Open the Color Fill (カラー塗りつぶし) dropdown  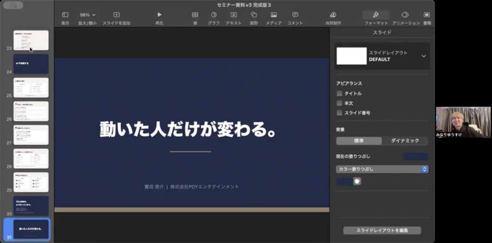tap(382, 169)
